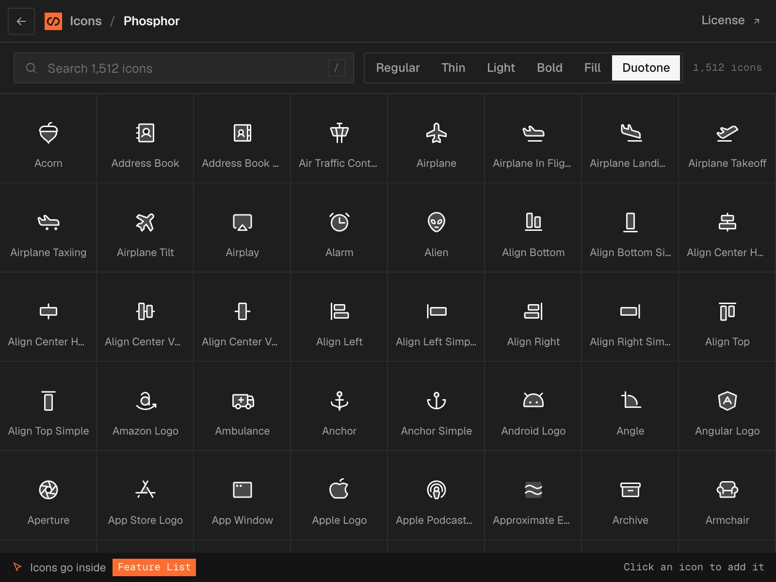The image size is (776, 582).
Task: Pick the Apple Podcasts Logo icon
Action: [x=436, y=496]
